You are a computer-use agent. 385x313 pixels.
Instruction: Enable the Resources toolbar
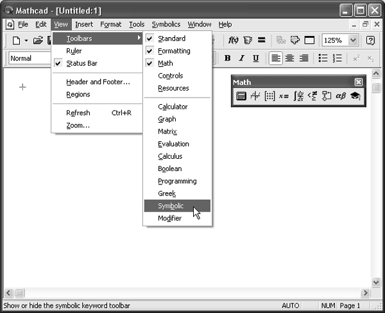pyautogui.click(x=177, y=88)
